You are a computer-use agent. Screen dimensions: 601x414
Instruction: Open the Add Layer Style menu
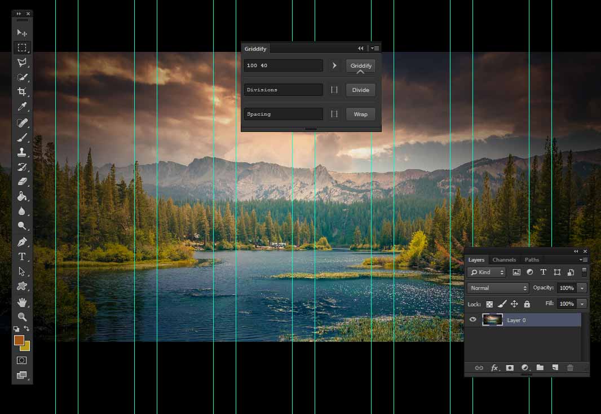(494, 368)
